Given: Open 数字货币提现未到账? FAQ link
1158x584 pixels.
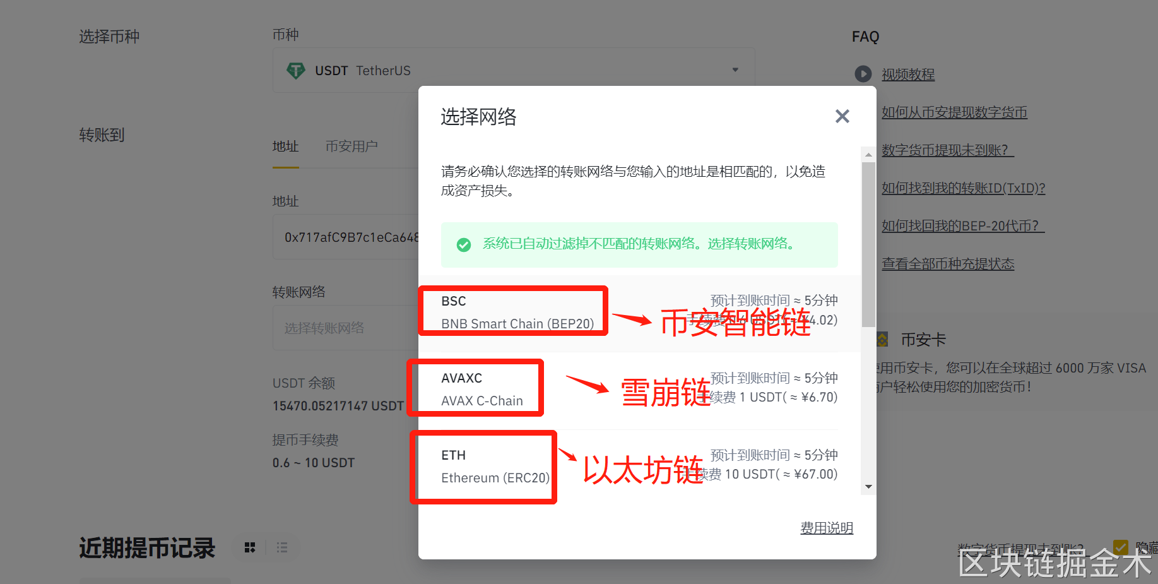Looking at the screenshot, I should [948, 150].
